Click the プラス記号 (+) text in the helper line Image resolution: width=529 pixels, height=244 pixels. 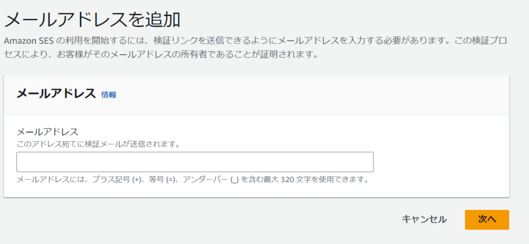[116, 179]
